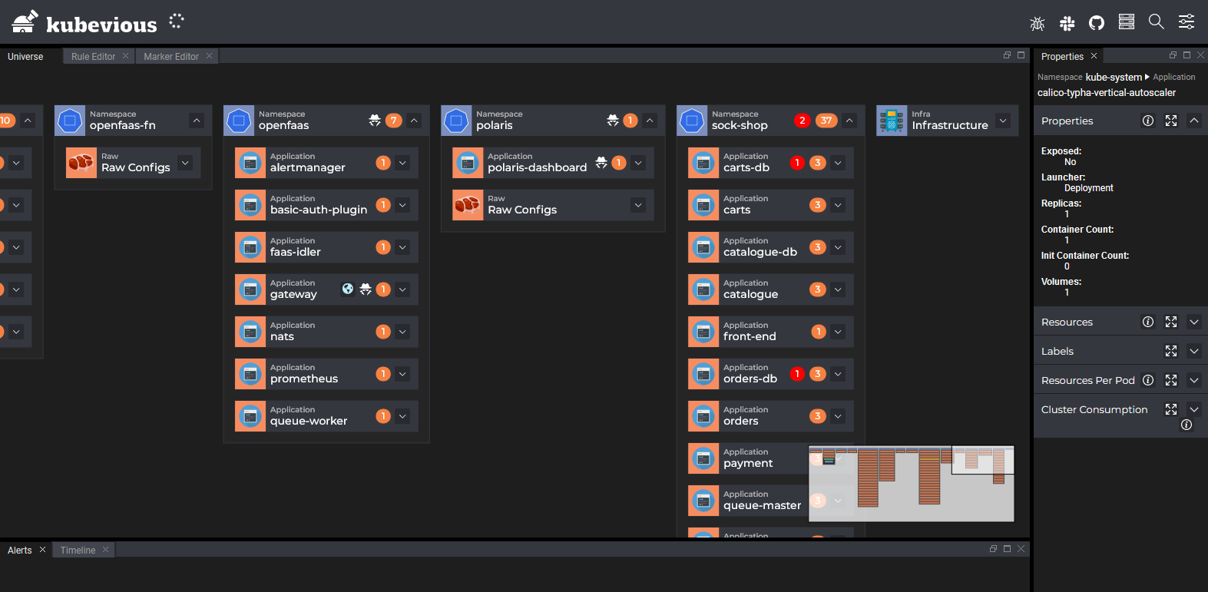Click the Raw Configs icon under polaris
The height and width of the screenshot is (592, 1208).
(x=468, y=205)
